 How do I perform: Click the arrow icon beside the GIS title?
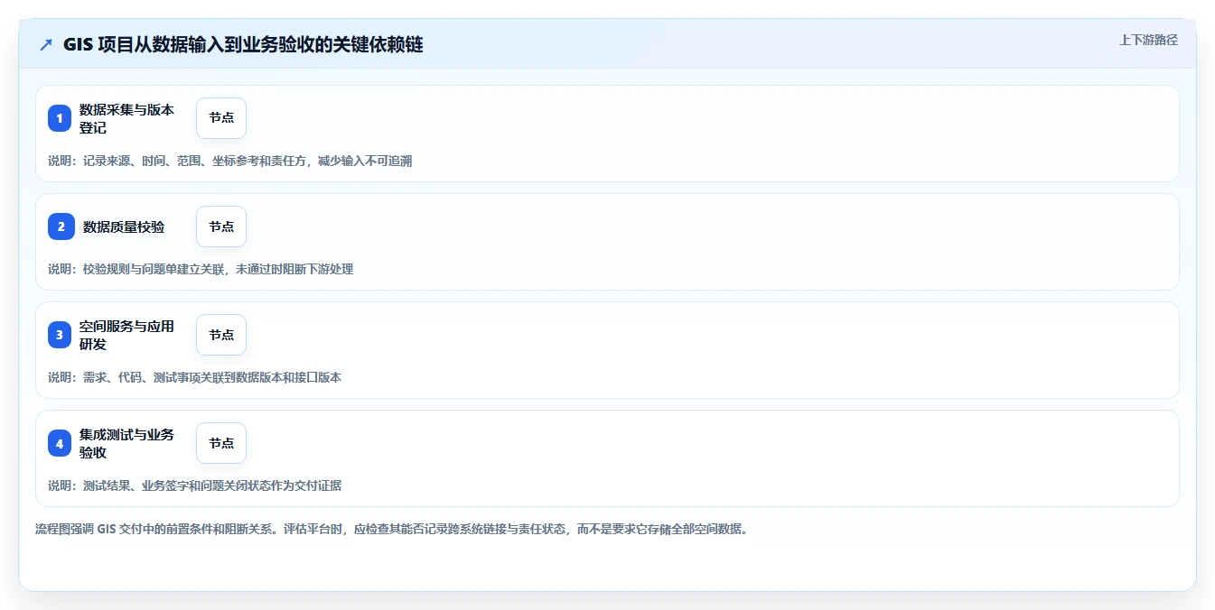[x=46, y=44]
